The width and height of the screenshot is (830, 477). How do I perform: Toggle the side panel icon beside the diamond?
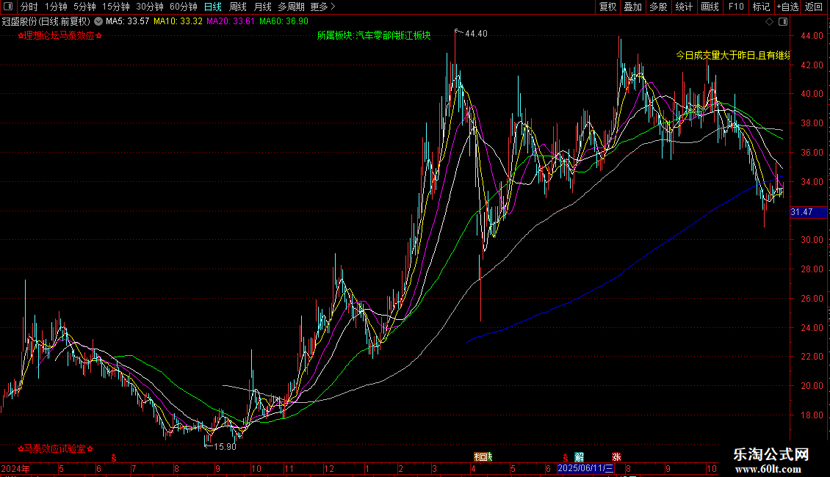(x=782, y=22)
